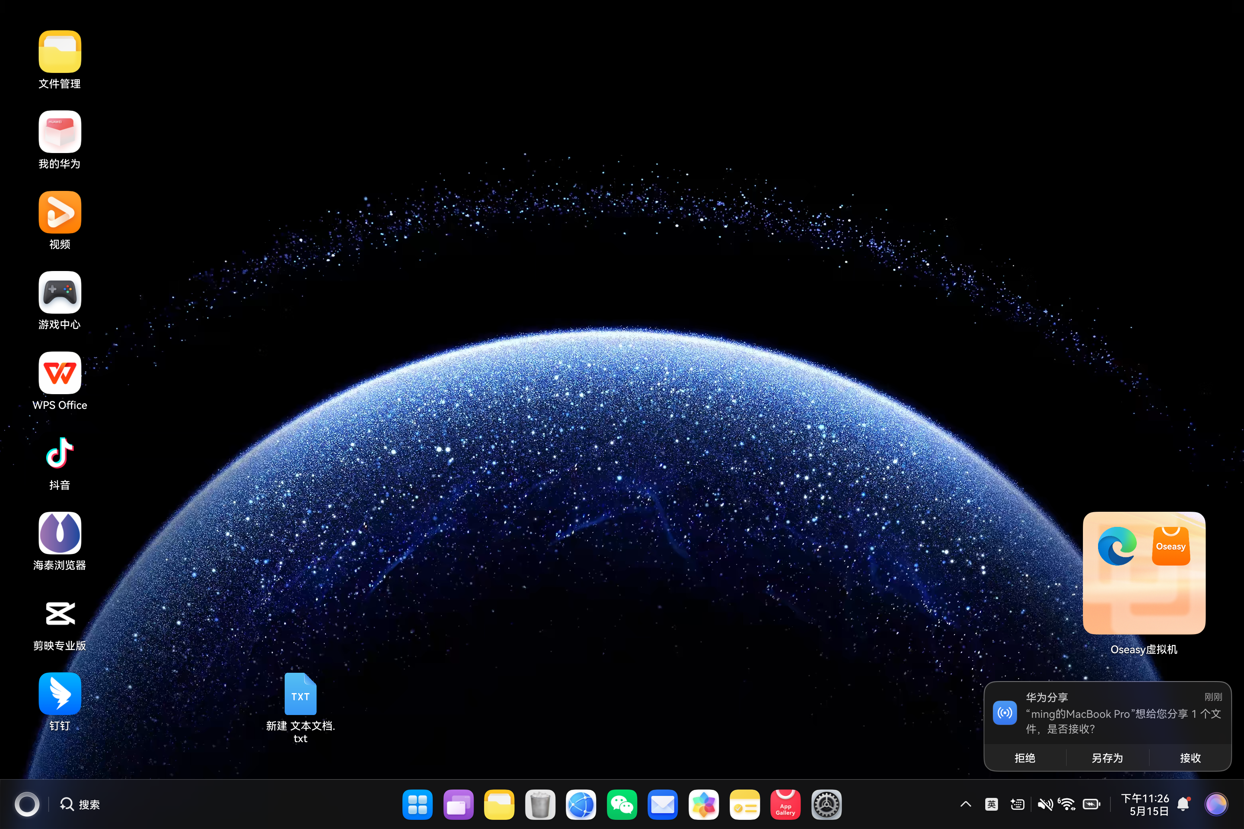The height and width of the screenshot is (829, 1244).
Task: Select the WPS Office desktop icon
Action: click(x=60, y=373)
